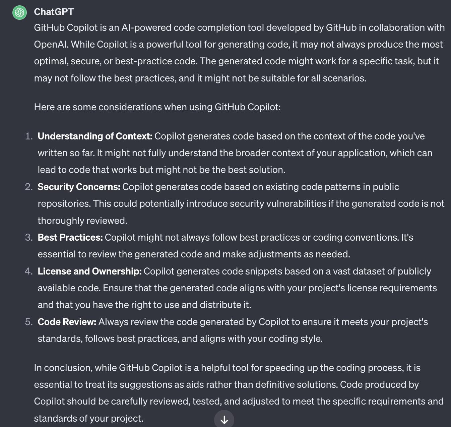Click the line "Here are some considerations when using GitHub Copilot:"
The image size is (451, 427).
point(157,107)
